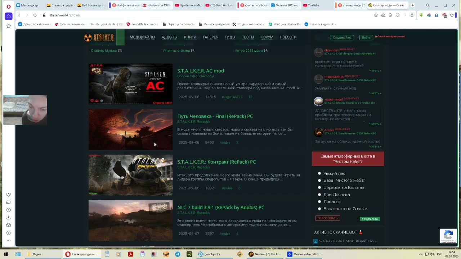Switch to Мессенджер browser tab
The image size is (461, 259).
[29, 5]
